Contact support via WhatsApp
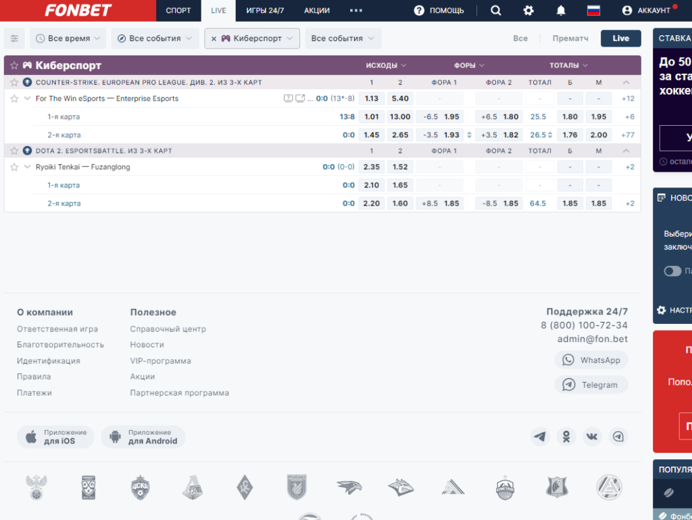 pyautogui.click(x=591, y=360)
